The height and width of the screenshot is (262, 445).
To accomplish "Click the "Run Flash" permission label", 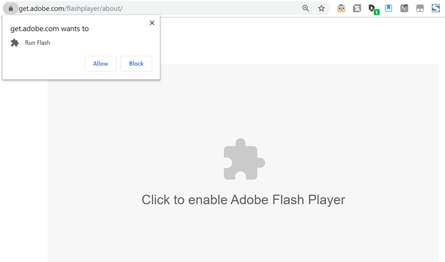I will 38,43.
